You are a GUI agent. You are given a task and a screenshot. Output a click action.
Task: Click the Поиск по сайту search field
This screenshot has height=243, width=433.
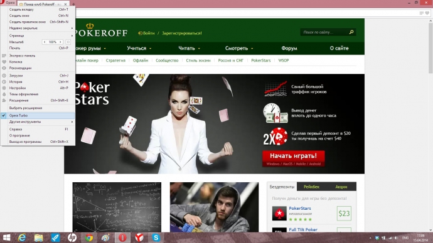(324, 32)
